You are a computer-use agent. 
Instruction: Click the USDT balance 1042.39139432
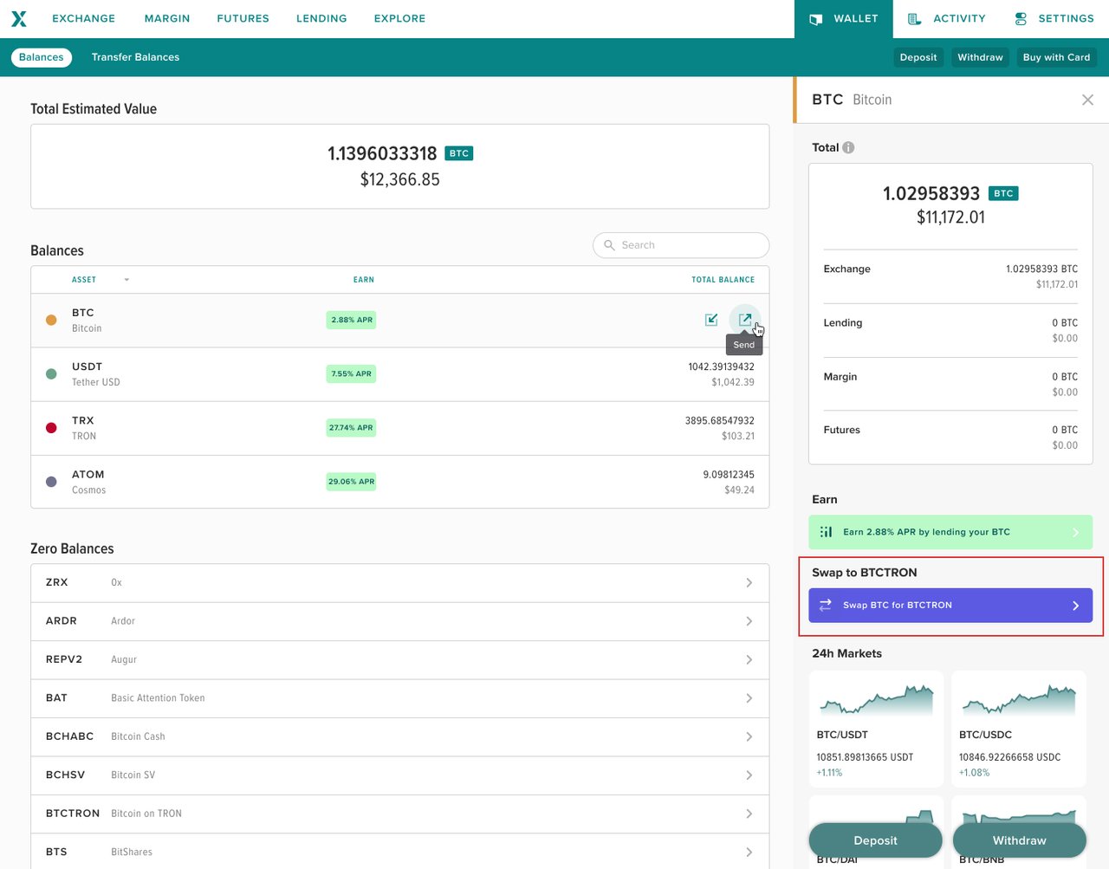point(721,366)
